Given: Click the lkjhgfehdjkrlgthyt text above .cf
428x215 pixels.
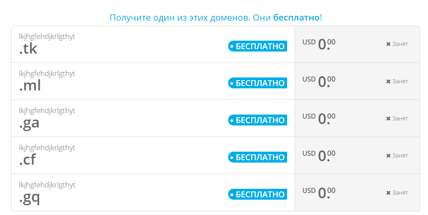Looking at the screenshot, I should point(47,148).
